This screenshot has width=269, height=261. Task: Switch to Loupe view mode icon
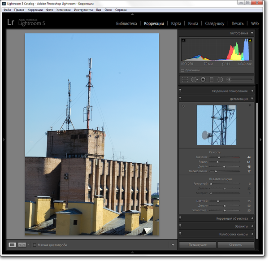click(12, 245)
